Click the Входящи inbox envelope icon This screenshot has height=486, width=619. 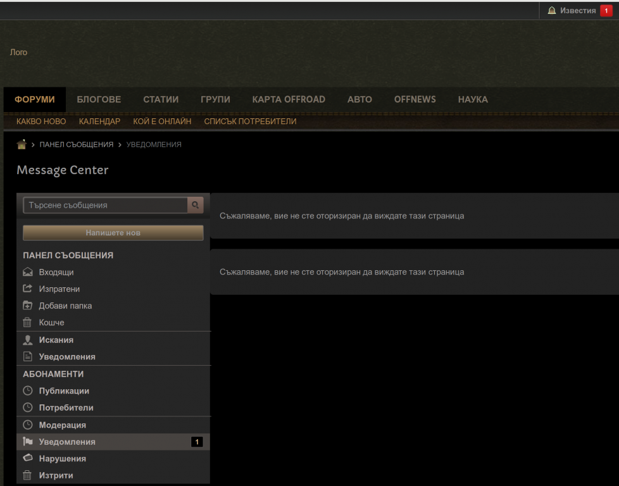pos(28,272)
